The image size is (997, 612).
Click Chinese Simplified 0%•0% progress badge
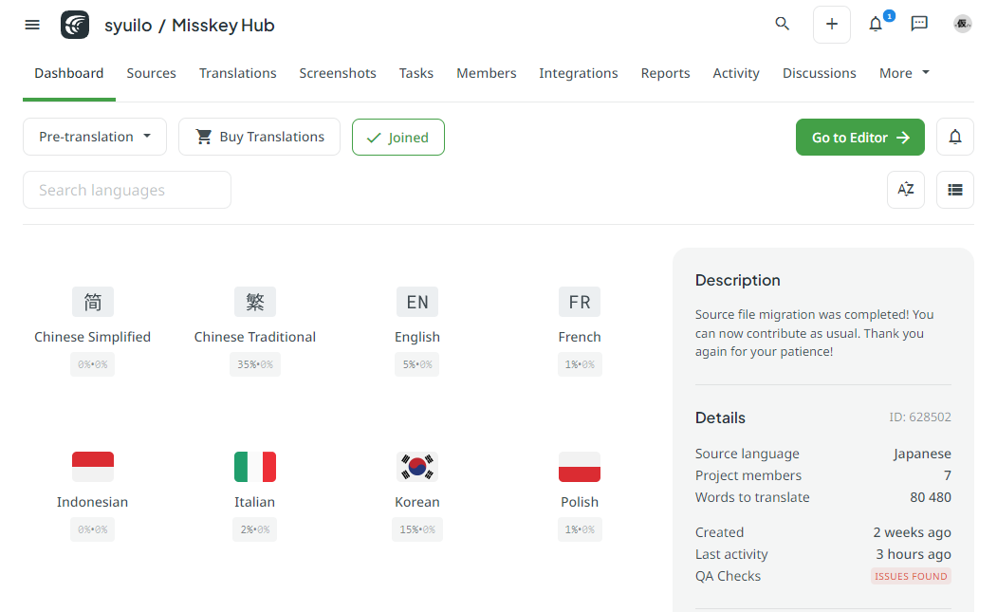pos(93,364)
